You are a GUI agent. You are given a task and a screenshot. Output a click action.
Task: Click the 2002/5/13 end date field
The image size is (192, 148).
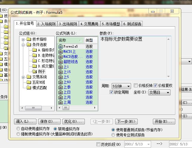pyautogui.click(x=180, y=144)
